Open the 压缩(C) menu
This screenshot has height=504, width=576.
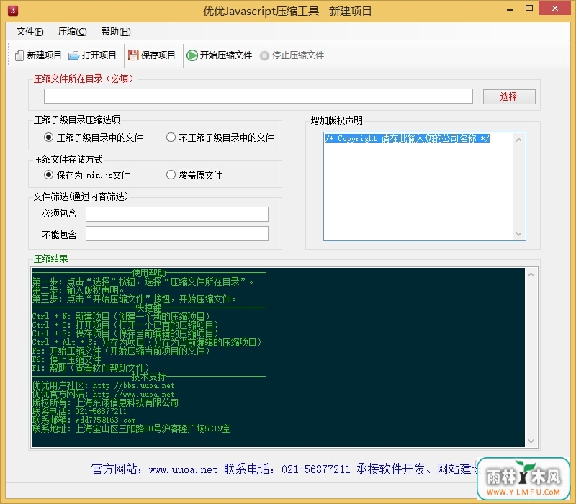coord(73,32)
